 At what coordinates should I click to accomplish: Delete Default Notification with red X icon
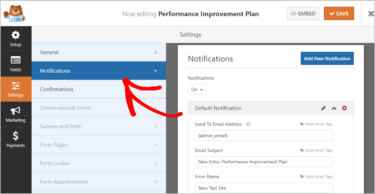point(344,108)
